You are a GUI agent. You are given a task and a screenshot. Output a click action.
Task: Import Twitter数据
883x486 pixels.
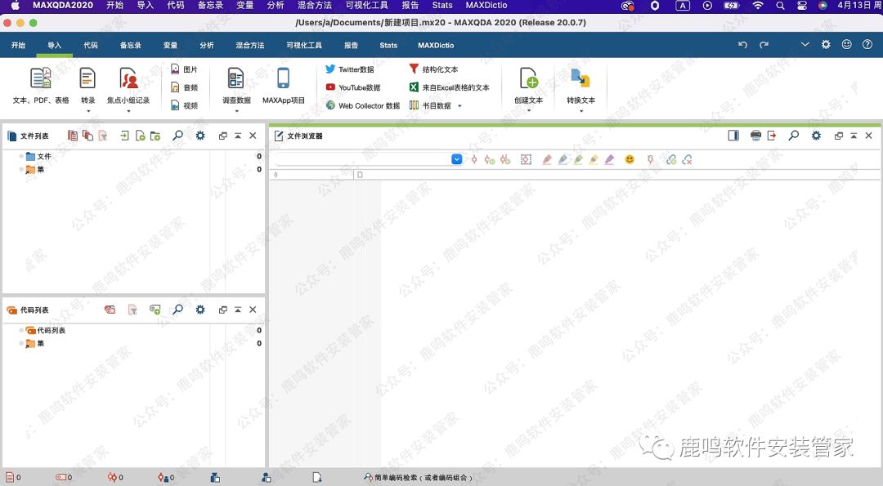(x=350, y=69)
